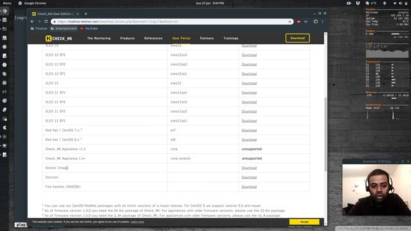Bookmark this page with the star icon
This screenshot has height=231, width=411.
click(x=290, y=21)
